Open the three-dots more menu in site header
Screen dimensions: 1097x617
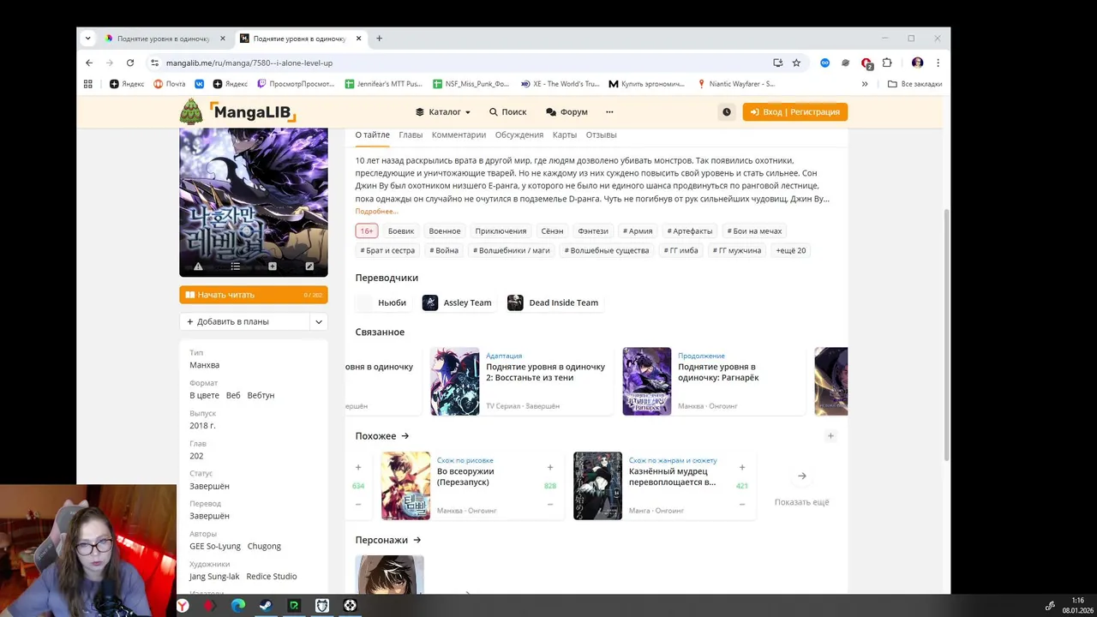[x=609, y=111]
